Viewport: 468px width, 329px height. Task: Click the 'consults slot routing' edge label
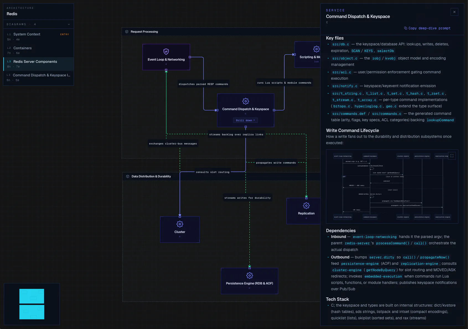(x=213, y=172)
